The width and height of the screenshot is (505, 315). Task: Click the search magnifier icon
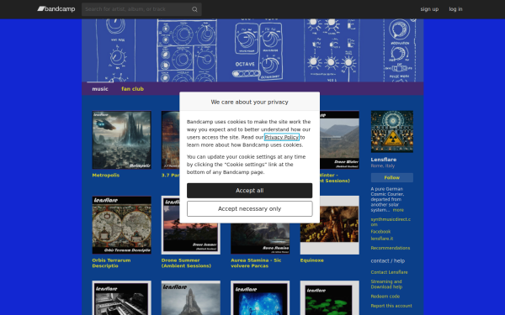pos(194,9)
